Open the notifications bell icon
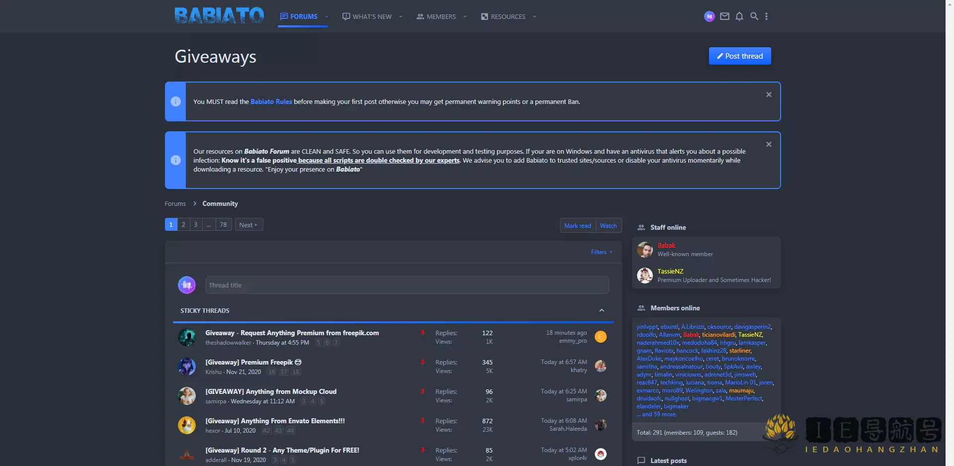The height and width of the screenshot is (466, 954). [739, 16]
